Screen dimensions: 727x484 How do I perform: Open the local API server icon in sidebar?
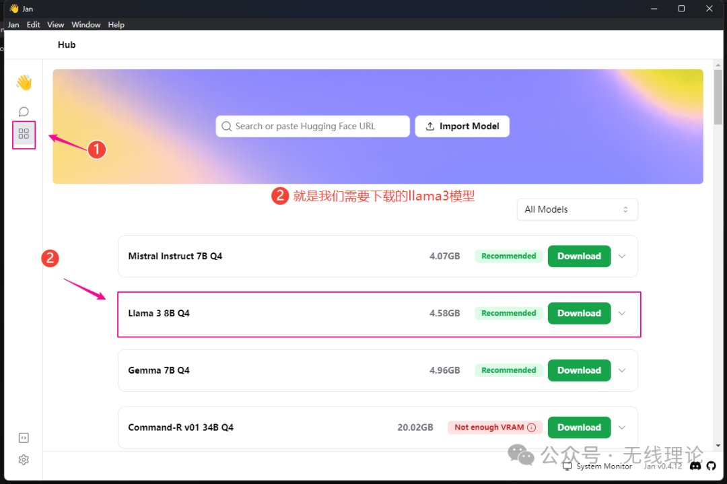(24, 438)
